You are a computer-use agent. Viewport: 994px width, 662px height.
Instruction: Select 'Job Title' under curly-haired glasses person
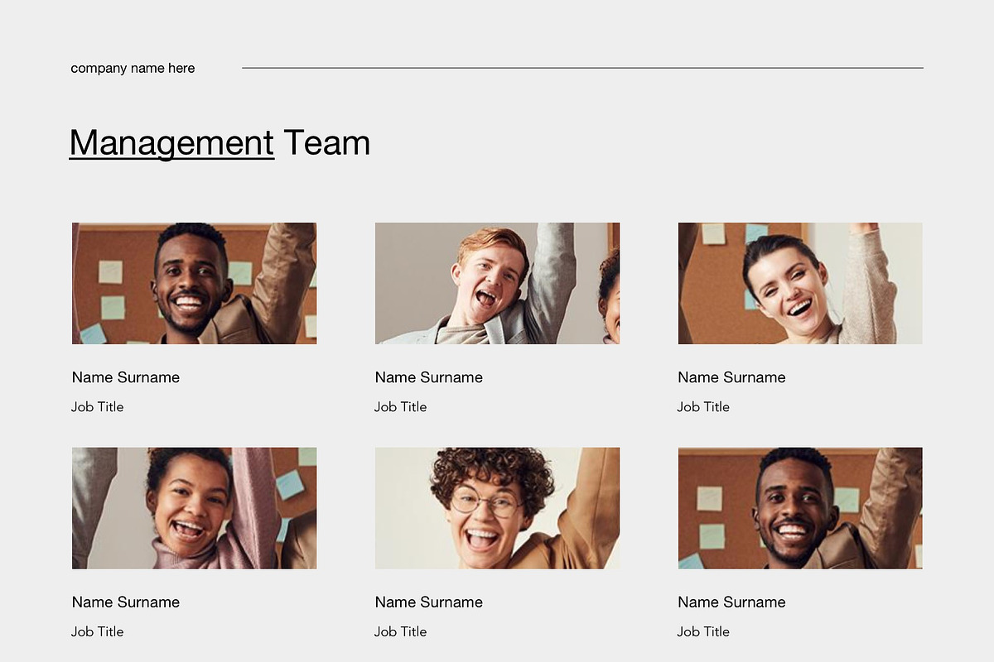tap(401, 632)
